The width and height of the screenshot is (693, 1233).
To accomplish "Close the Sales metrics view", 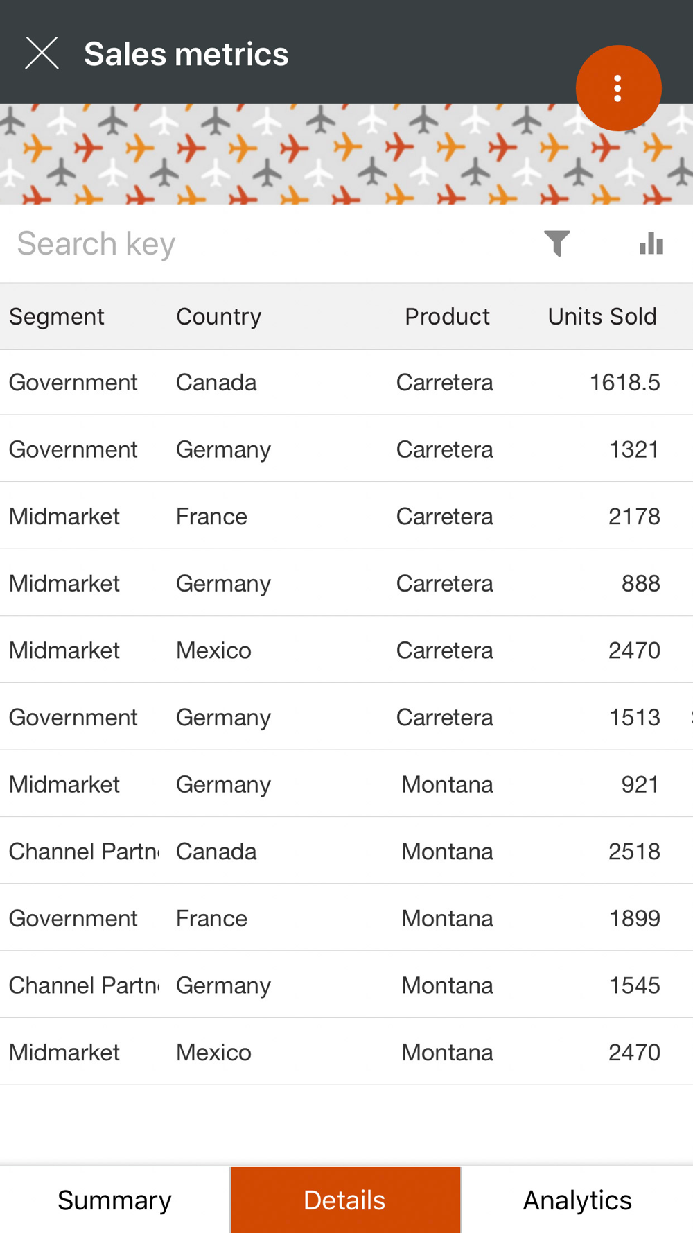I will click(x=42, y=53).
